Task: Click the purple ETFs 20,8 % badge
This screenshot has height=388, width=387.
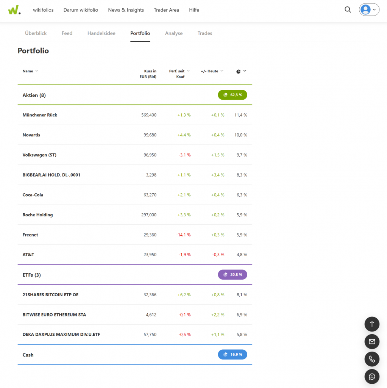Action: [233, 274]
